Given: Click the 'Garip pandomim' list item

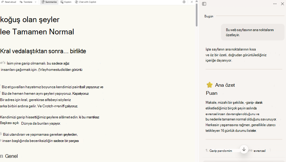Looking at the screenshot, I should pyautogui.click(x=221, y=151).
